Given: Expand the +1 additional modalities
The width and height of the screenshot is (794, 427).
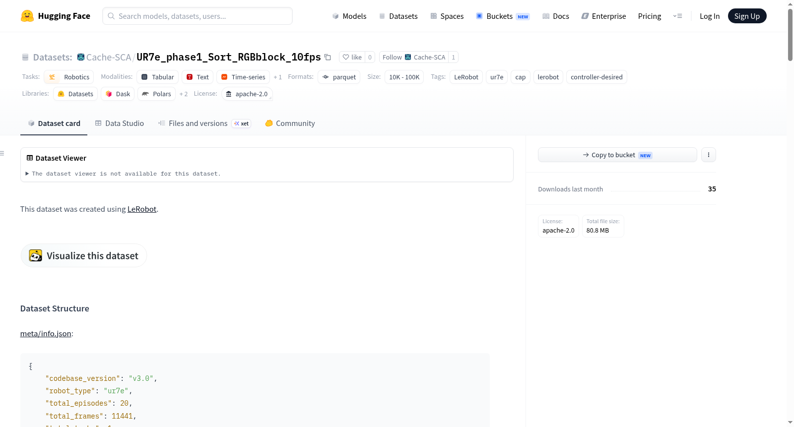Looking at the screenshot, I should (x=278, y=77).
